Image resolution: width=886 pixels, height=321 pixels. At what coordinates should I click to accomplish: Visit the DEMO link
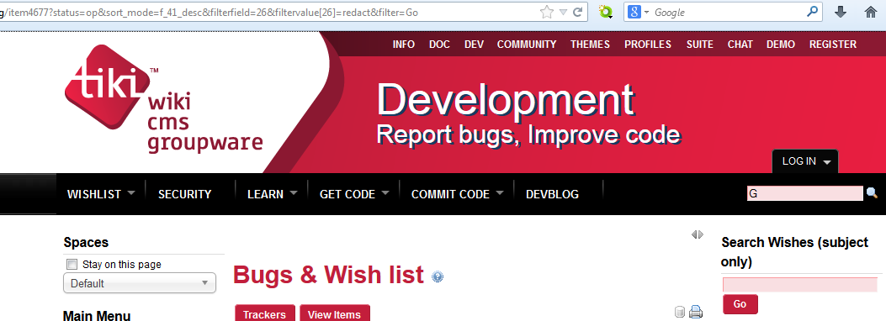point(780,44)
